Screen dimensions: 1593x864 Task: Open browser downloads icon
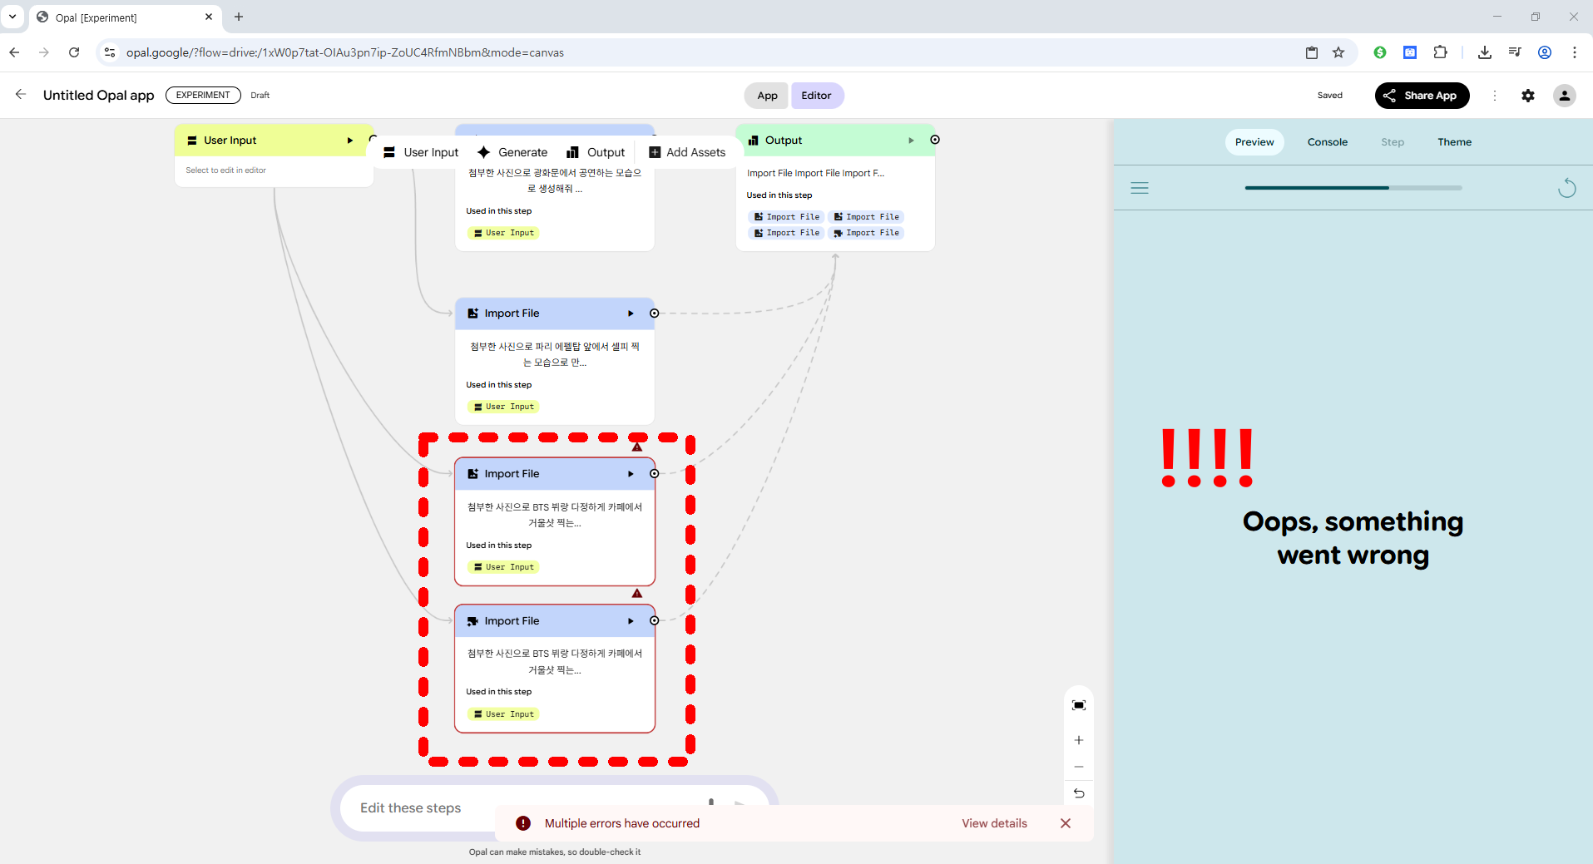(1484, 52)
